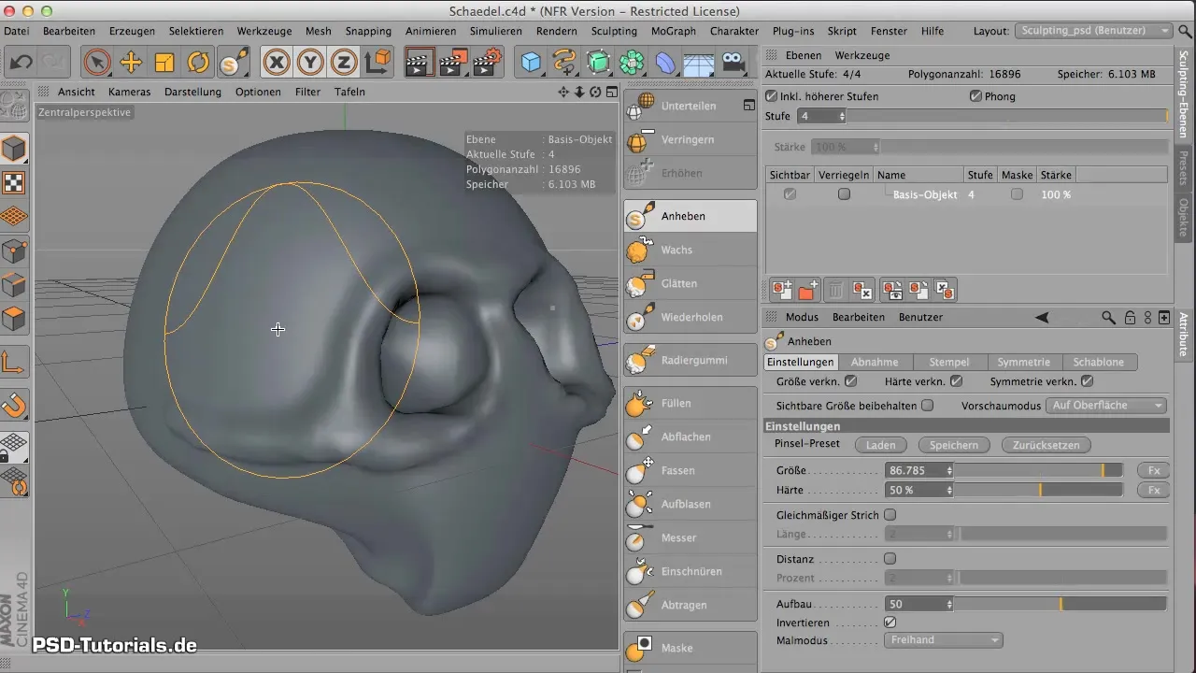Toggle world coordinate system icon

point(377,63)
